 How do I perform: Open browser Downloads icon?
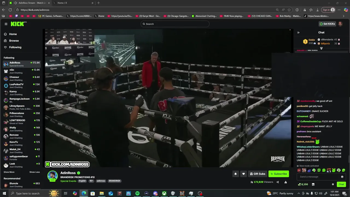(x=317, y=10)
